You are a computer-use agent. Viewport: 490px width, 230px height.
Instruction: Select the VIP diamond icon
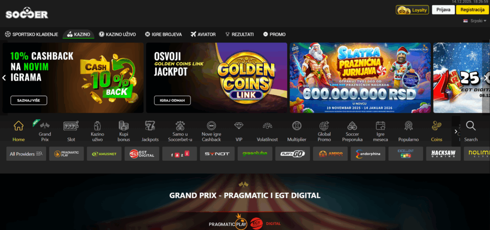239,125
